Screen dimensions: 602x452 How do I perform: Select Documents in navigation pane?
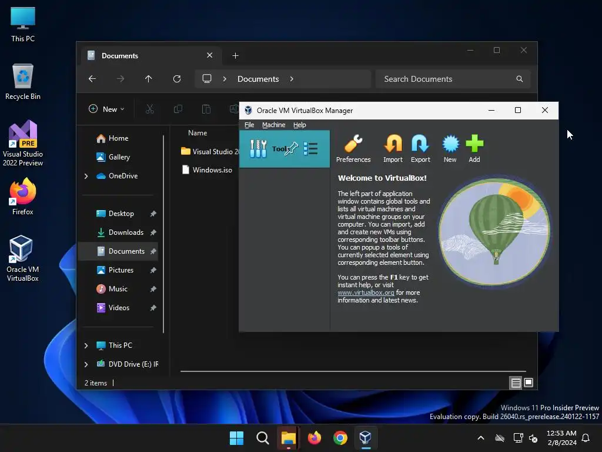click(118, 251)
